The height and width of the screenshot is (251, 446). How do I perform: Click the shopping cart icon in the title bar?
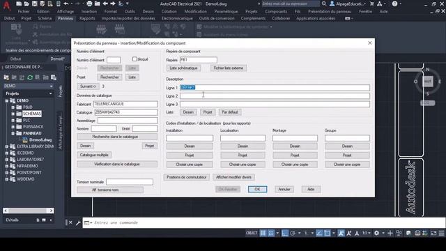(x=371, y=3)
